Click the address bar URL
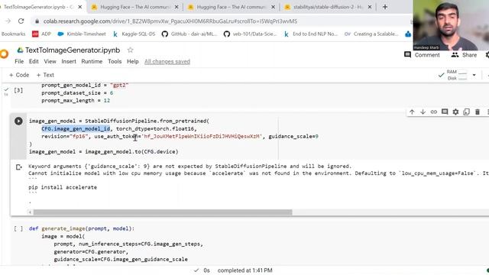Viewport: 489px width, 275px height. click(x=170, y=21)
